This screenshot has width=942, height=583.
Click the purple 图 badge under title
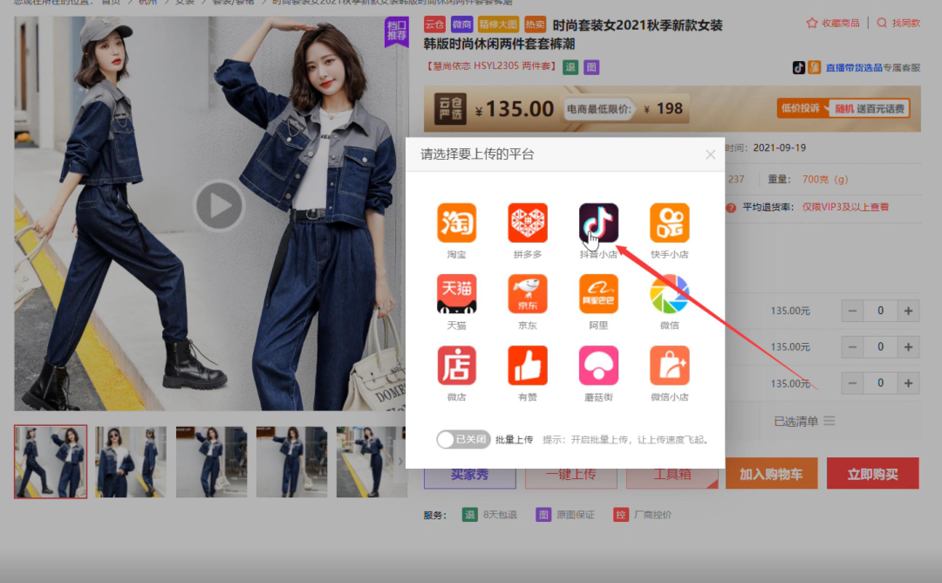tap(591, 67)
